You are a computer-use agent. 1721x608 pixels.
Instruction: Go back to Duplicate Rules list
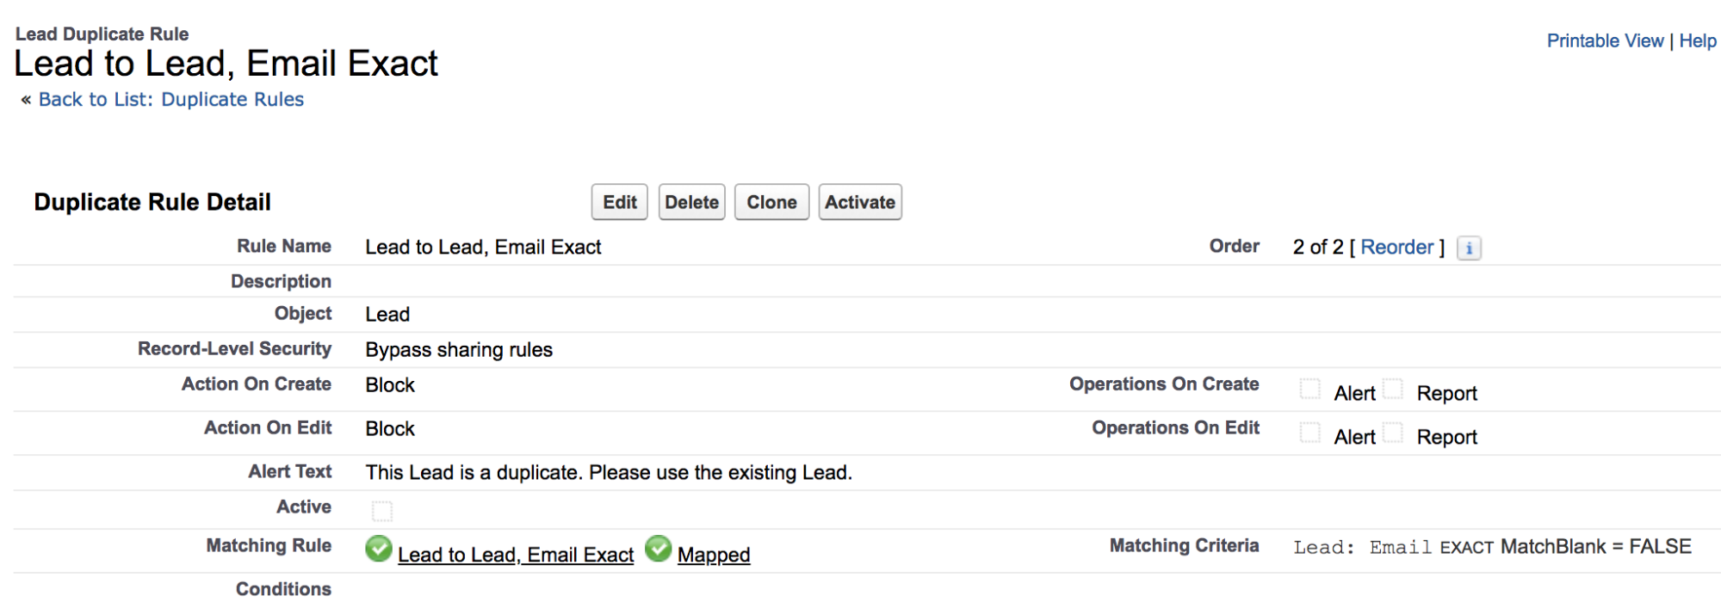[x=171, y=100]
